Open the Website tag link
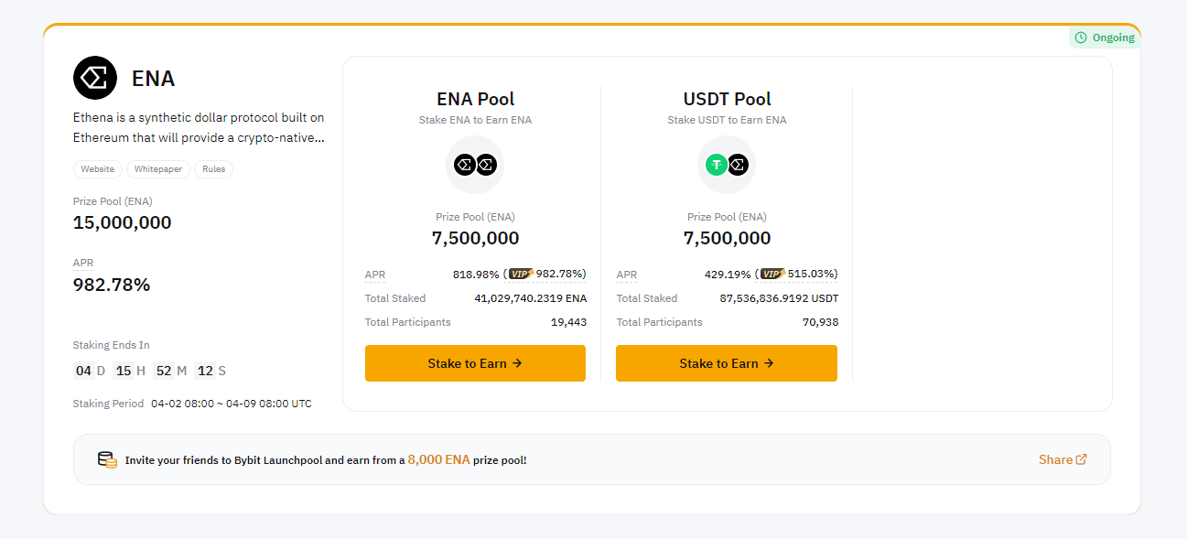This screenshot has height=539, width=1187. pyautogui.click(x=98, y=169)
